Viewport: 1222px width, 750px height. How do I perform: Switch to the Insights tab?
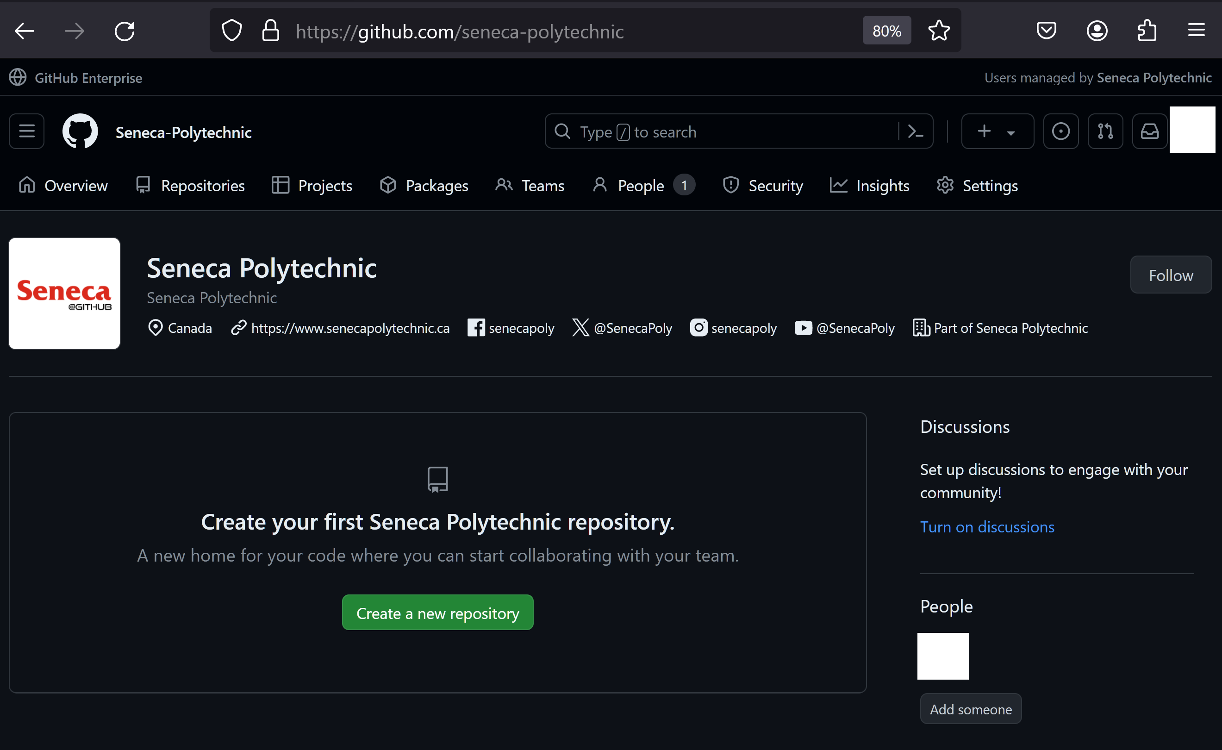pos(870,186)
